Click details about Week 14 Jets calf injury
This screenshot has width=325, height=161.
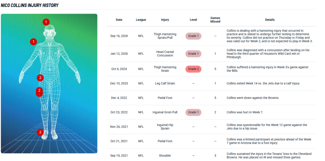[x=263, y=84]
